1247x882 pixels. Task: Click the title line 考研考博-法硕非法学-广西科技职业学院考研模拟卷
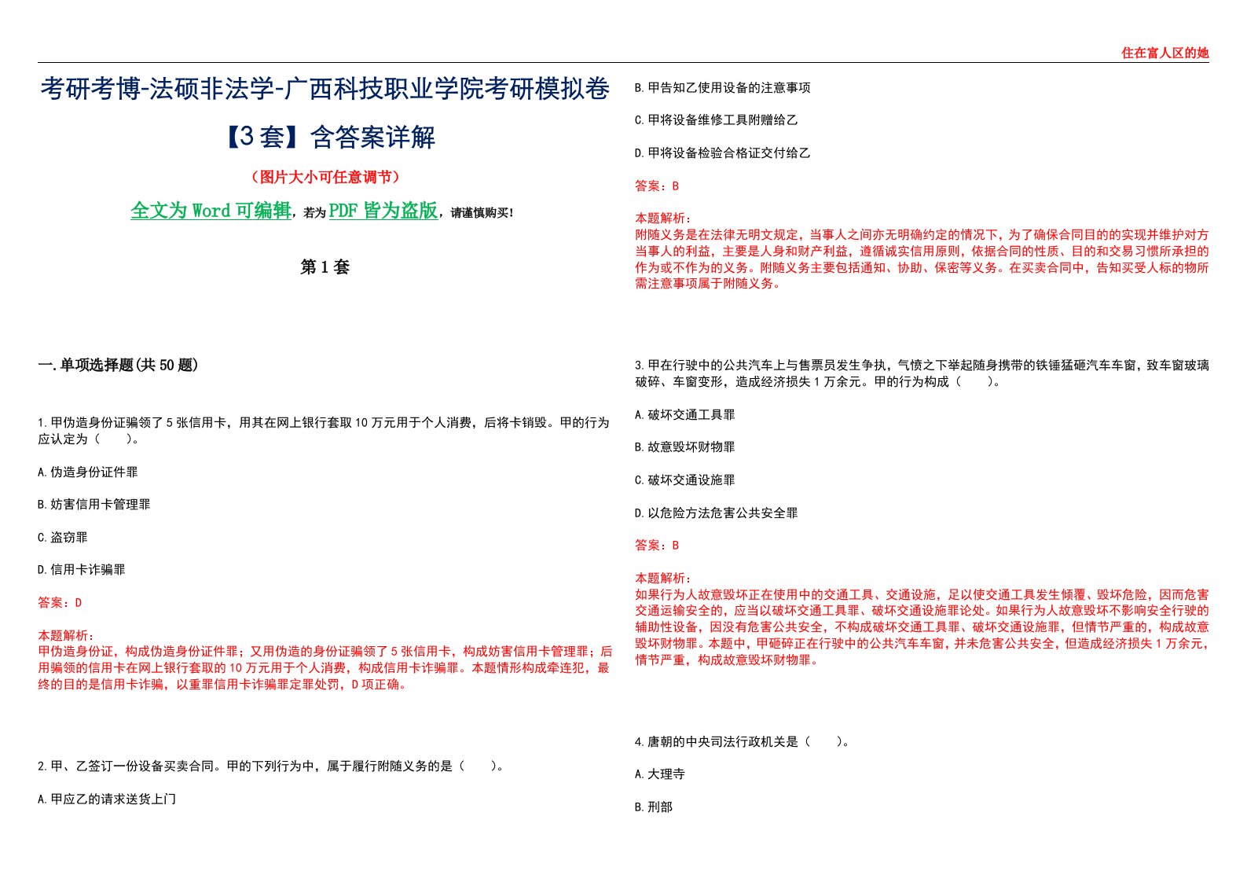click(325, 89)
